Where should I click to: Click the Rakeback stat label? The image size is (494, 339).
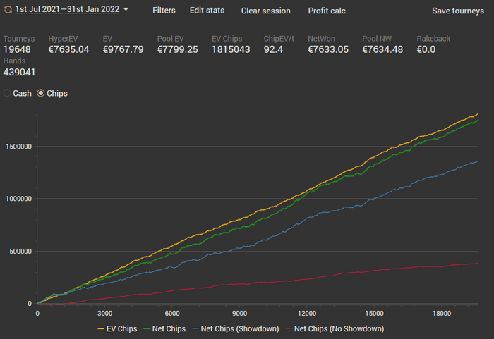tap(433, 39)
